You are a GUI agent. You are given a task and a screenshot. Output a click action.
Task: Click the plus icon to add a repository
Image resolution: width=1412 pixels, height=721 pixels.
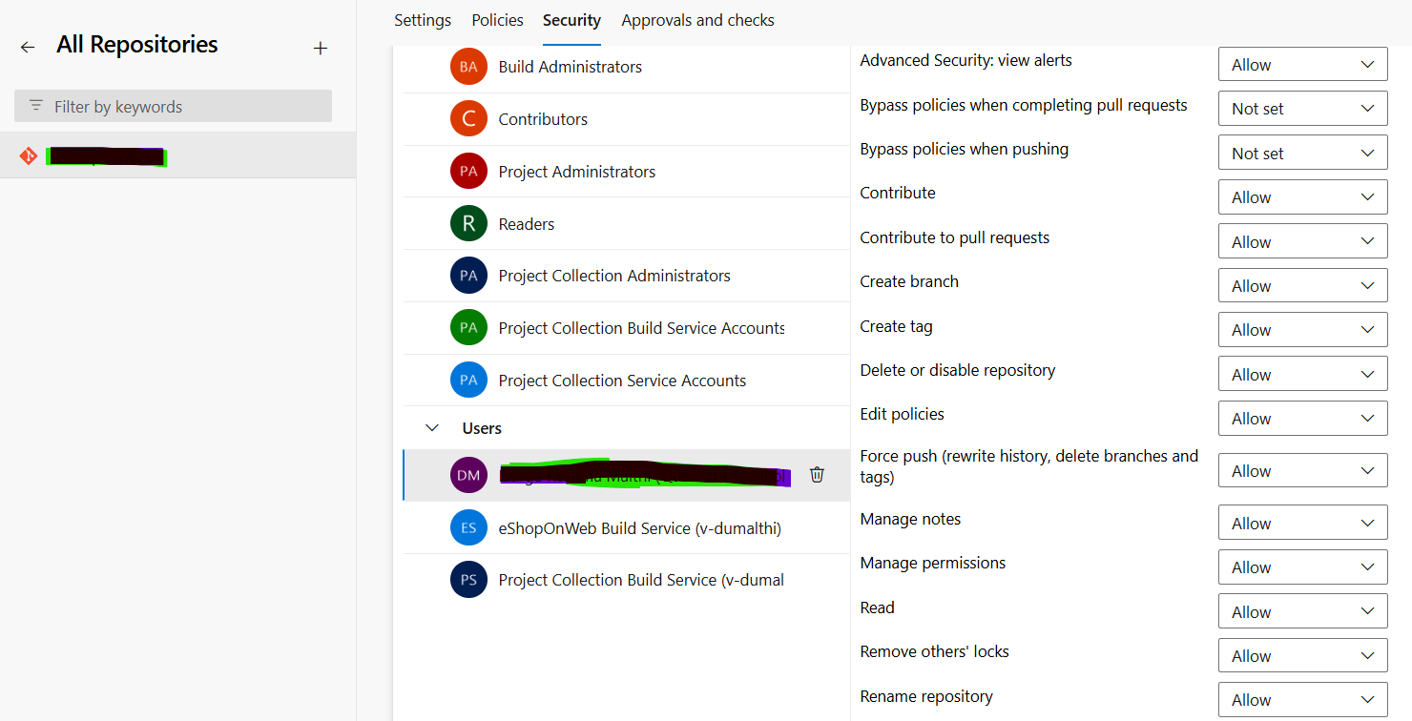coord(320,47)
